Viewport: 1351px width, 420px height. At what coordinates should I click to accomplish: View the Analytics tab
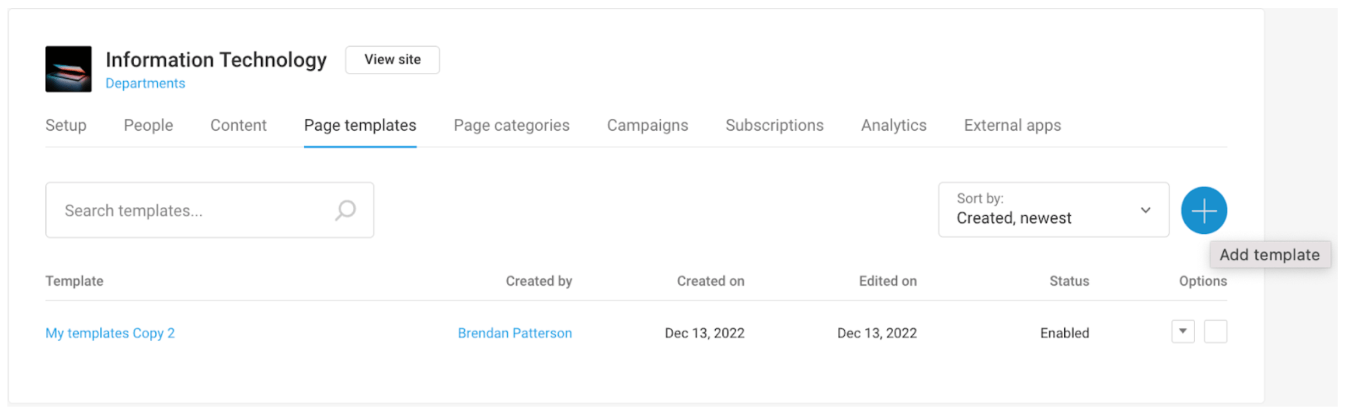point(893,125)
